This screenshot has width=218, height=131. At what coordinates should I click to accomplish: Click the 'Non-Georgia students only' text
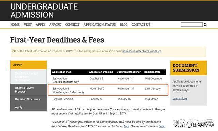[68, 92]
